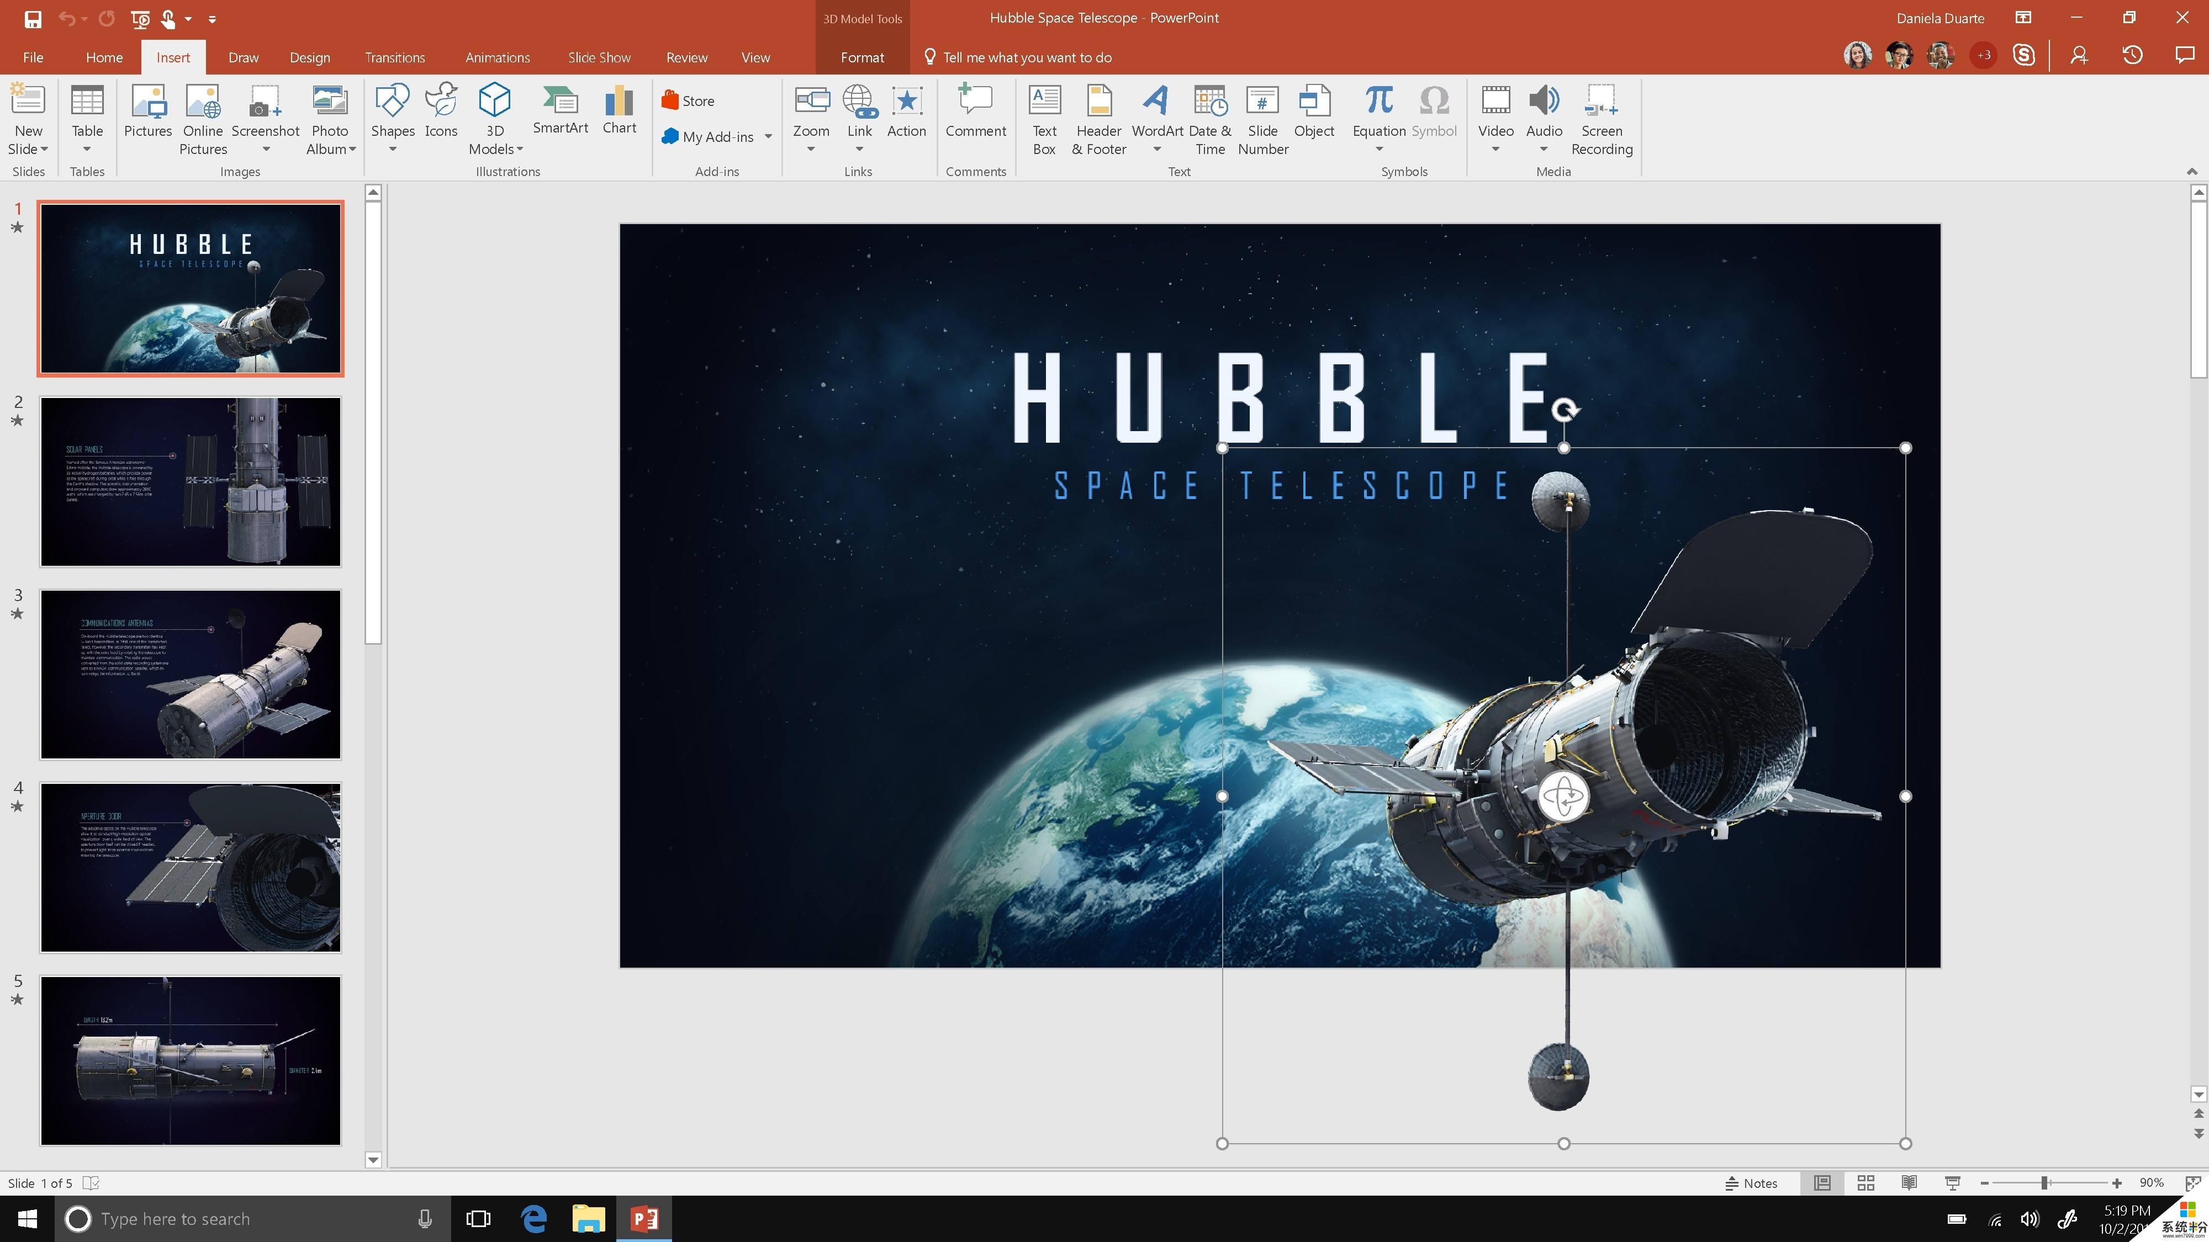Select slide 3 Communications Antennas thumbnail
This screenshot has width=2209, height=1242.
pos(191,673)
